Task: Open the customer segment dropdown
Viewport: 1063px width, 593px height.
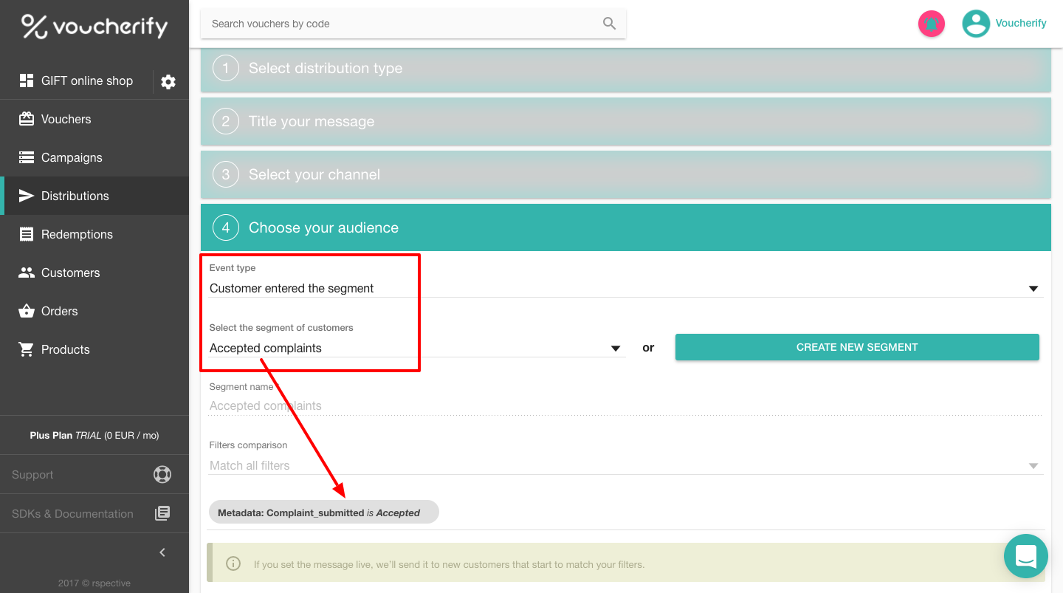Action: (x=615, y=349)
